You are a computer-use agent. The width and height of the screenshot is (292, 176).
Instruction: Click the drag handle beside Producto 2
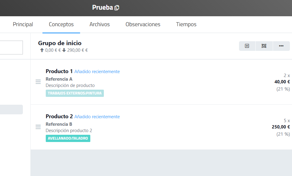click(x=38, y=127)
